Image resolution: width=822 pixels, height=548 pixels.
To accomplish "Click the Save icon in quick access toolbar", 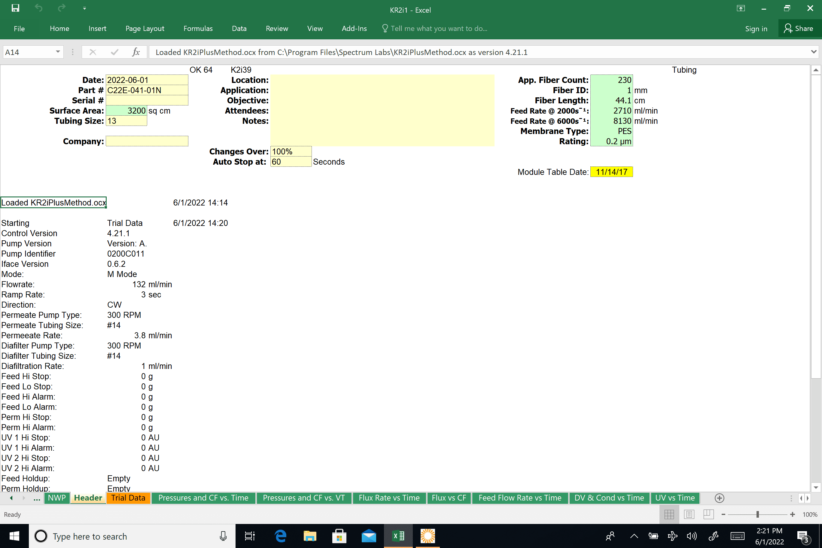I will (15, 8).
